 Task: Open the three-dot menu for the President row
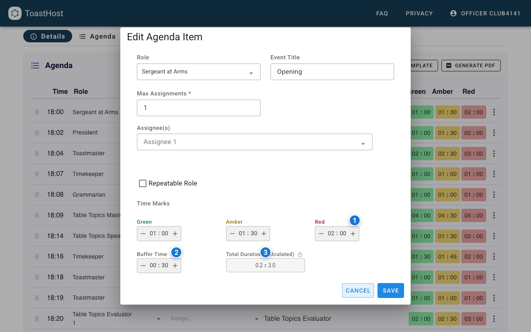pyautogui.click(x=494, y=133)
